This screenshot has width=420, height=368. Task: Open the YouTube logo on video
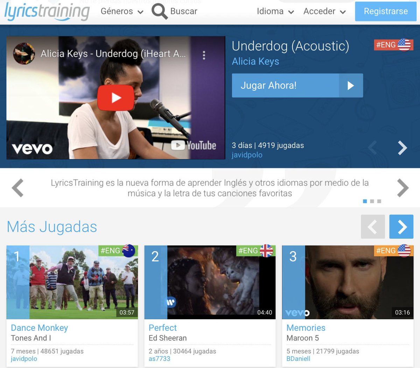pyautogui.click(x=194, y=145)
